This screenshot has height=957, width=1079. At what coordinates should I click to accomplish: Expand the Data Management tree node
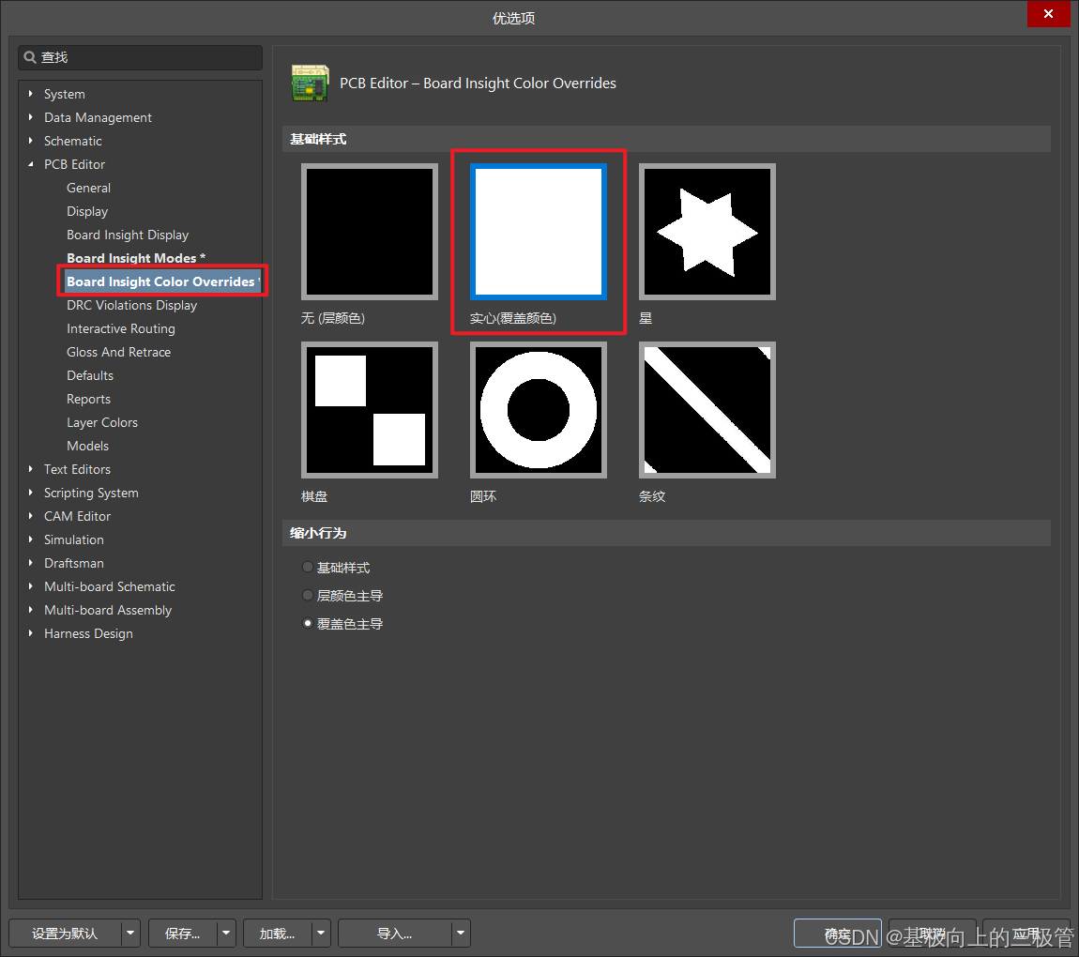tap(30, 117)
